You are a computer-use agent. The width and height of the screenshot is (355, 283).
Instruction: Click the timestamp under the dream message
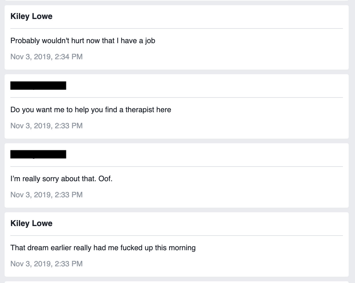pos(46,264)
